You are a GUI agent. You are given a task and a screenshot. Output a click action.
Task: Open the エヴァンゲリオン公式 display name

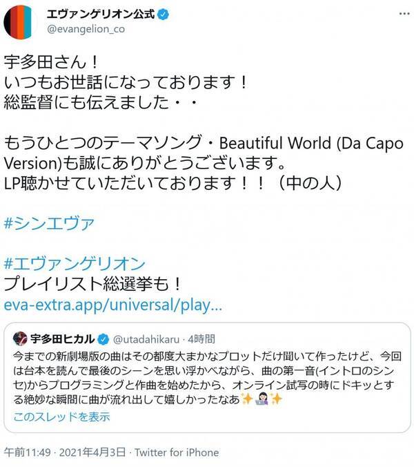101,15
